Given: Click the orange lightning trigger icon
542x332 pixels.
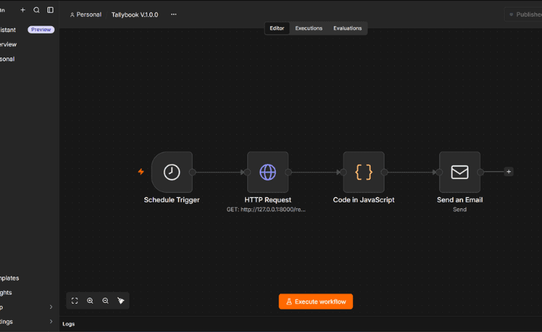Looking at the screenshot, I should [x=141, y=172].
